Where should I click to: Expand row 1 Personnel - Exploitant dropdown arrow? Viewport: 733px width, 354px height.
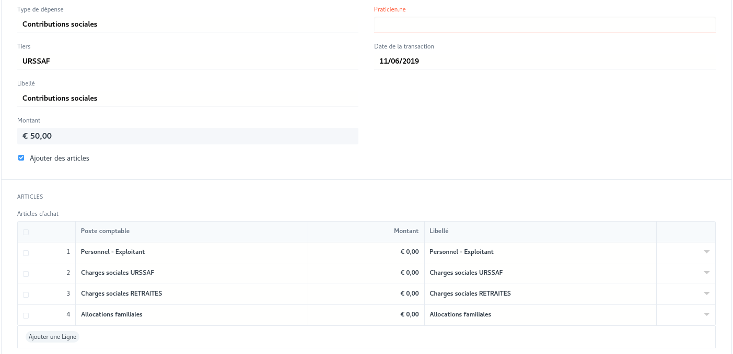pyautogui.click(x=706, y=252)
